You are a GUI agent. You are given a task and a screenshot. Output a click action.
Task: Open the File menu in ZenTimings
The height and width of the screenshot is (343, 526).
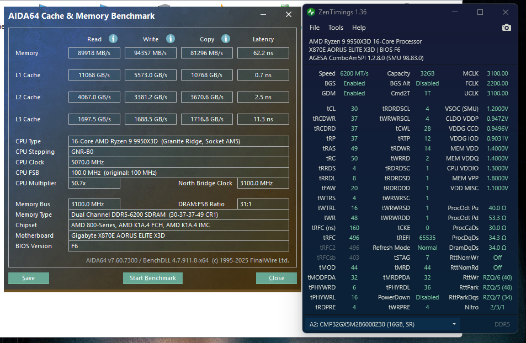coord(314,28)
